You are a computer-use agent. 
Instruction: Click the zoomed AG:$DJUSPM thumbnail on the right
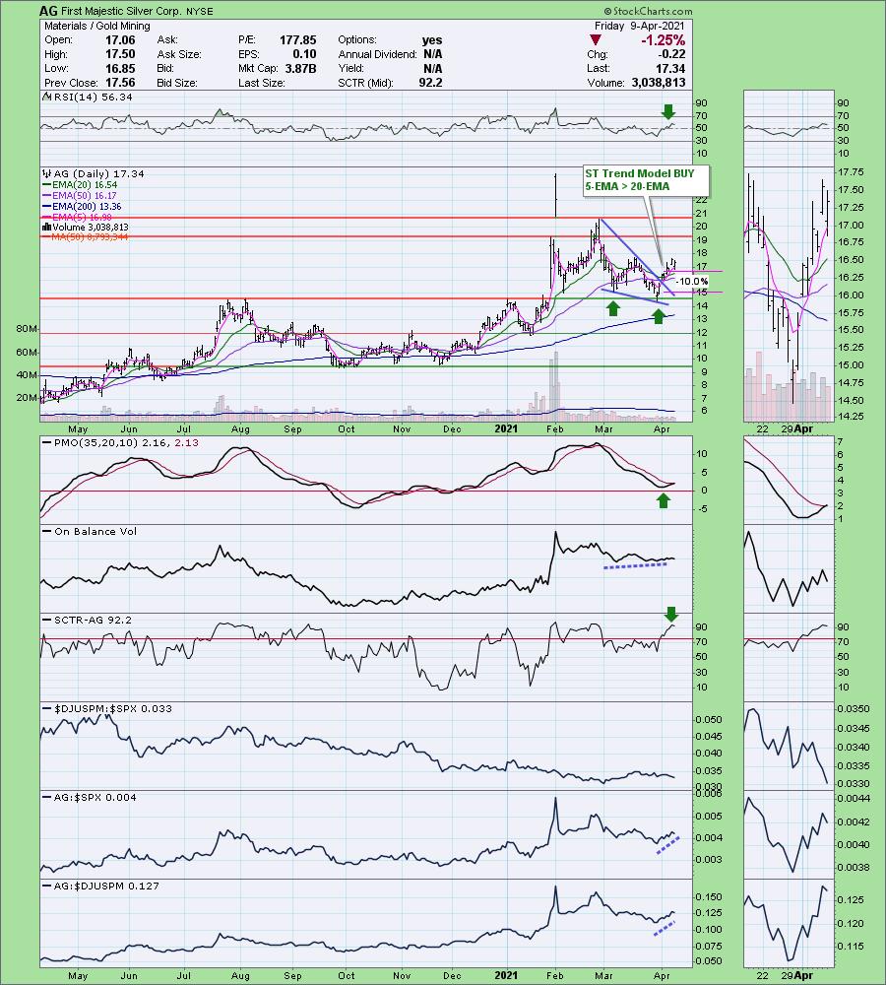789,923
